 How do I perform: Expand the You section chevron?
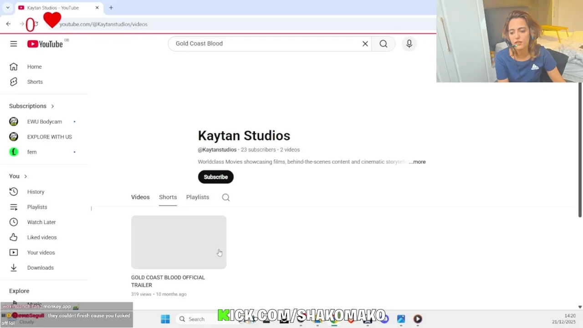click(x=26, y=176)
